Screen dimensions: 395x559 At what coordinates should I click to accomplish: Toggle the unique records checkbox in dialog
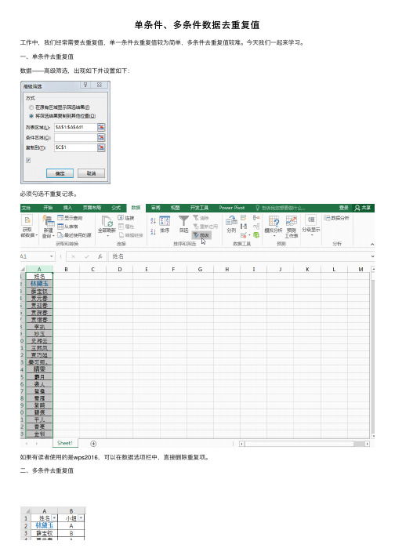click(28, 161)
